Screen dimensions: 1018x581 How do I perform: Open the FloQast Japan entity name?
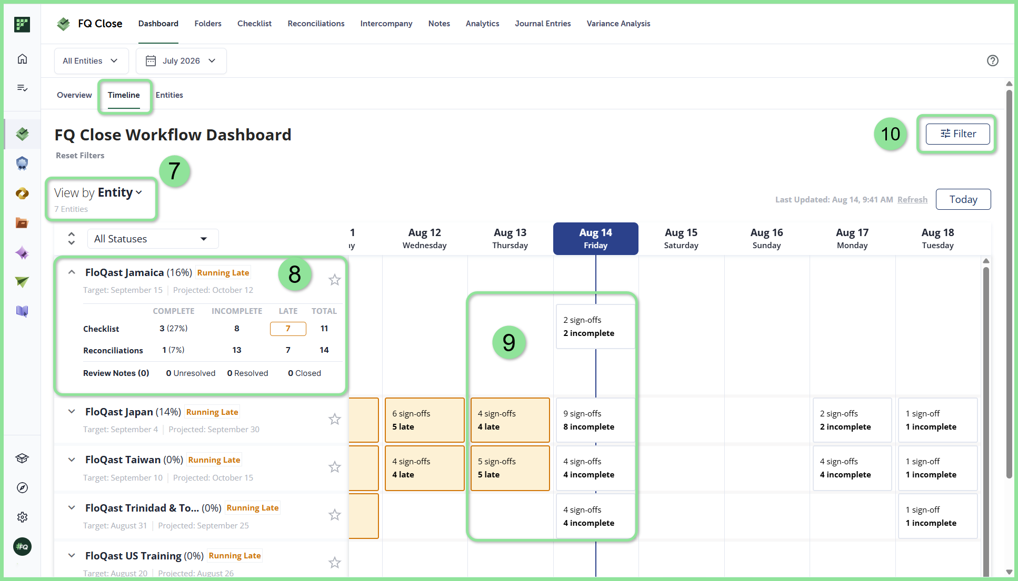point(119,412)
